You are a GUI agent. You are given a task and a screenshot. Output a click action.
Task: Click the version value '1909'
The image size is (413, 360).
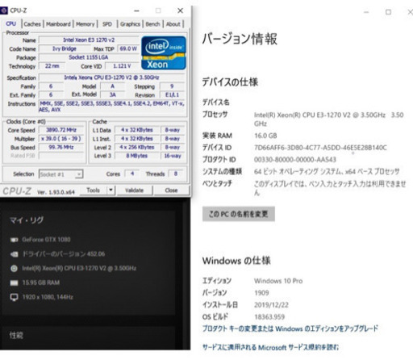261,293
